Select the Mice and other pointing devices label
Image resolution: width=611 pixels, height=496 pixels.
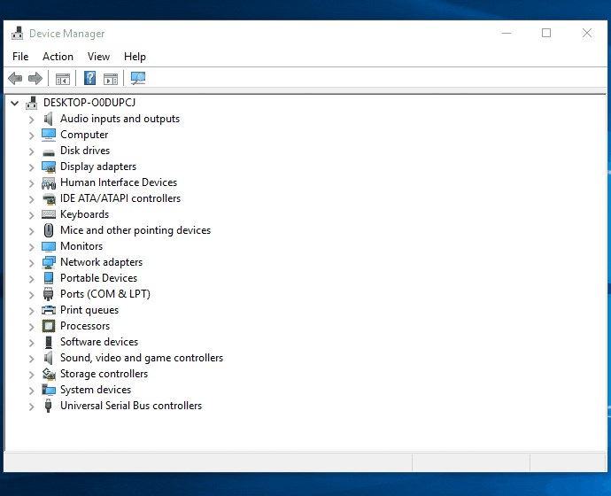click(135, 230)
